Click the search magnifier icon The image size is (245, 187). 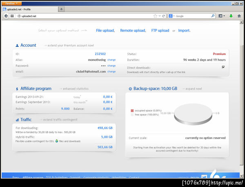click(x=213, y=16)
